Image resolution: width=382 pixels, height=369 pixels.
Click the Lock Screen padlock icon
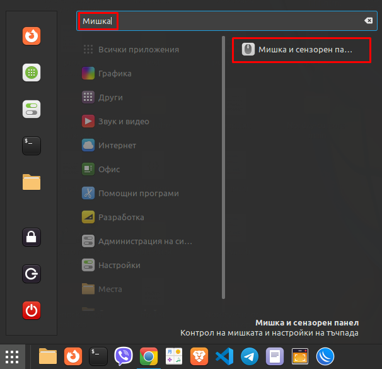pyautogui.click(x=32, y=237)
